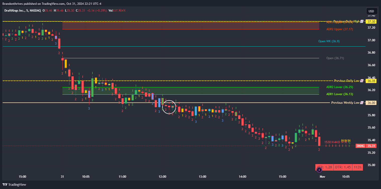Click the 12:00 time axis label
This screenshot has height=189, width=381.
tap(162, 177)
